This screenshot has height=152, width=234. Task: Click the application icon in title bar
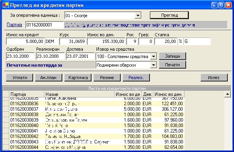tap(6, 5)
